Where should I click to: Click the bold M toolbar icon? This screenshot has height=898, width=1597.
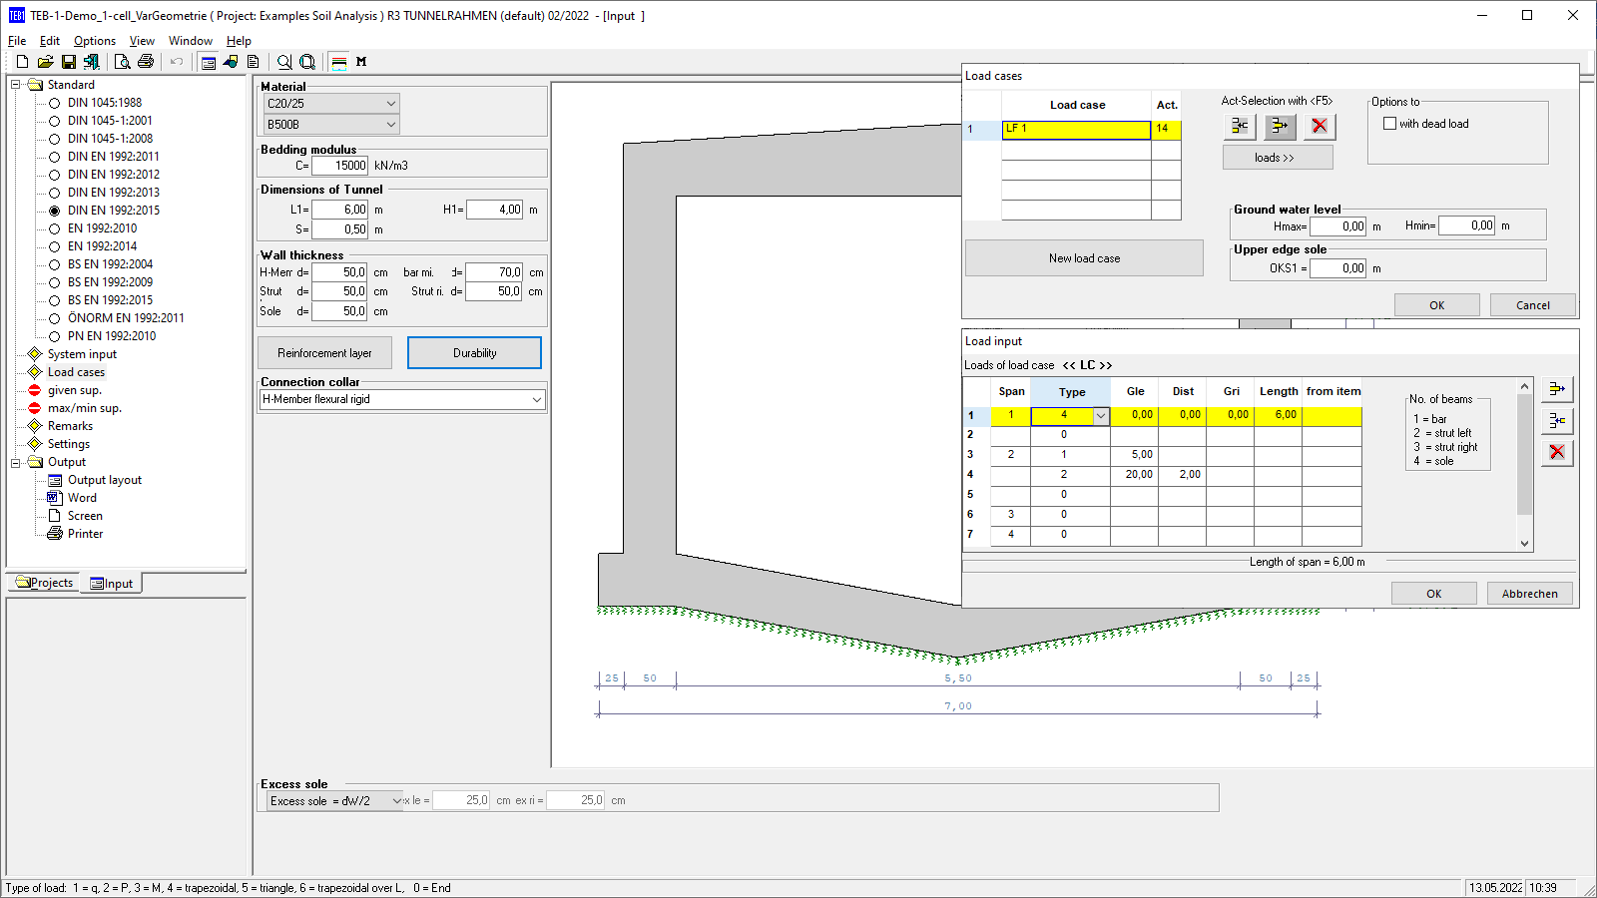pos(361,62)
